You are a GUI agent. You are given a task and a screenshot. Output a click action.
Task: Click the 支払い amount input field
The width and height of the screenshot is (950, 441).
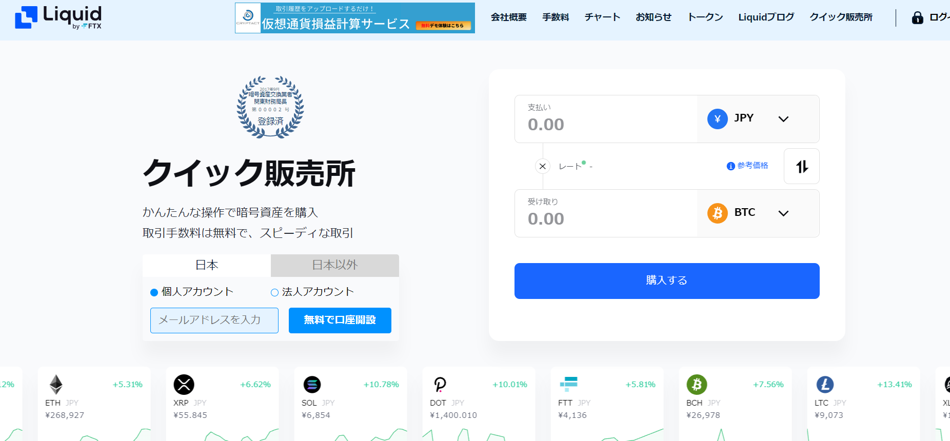pyautogui.click(x=606, y=119)
